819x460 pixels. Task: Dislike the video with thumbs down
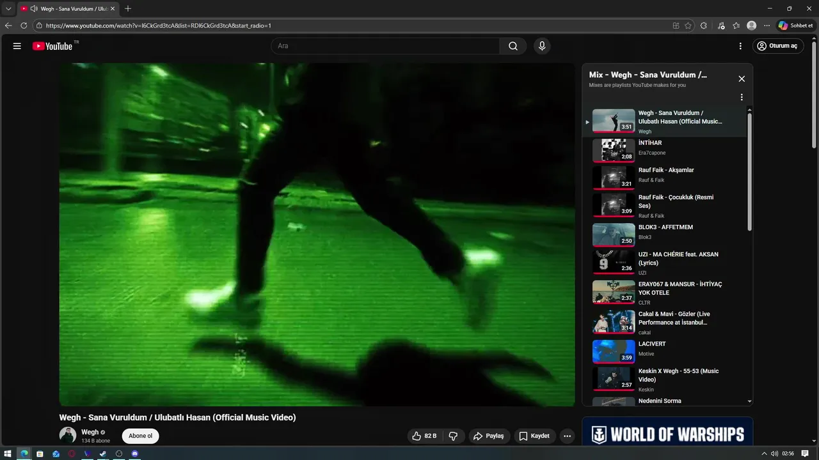[x=453, y=436]
